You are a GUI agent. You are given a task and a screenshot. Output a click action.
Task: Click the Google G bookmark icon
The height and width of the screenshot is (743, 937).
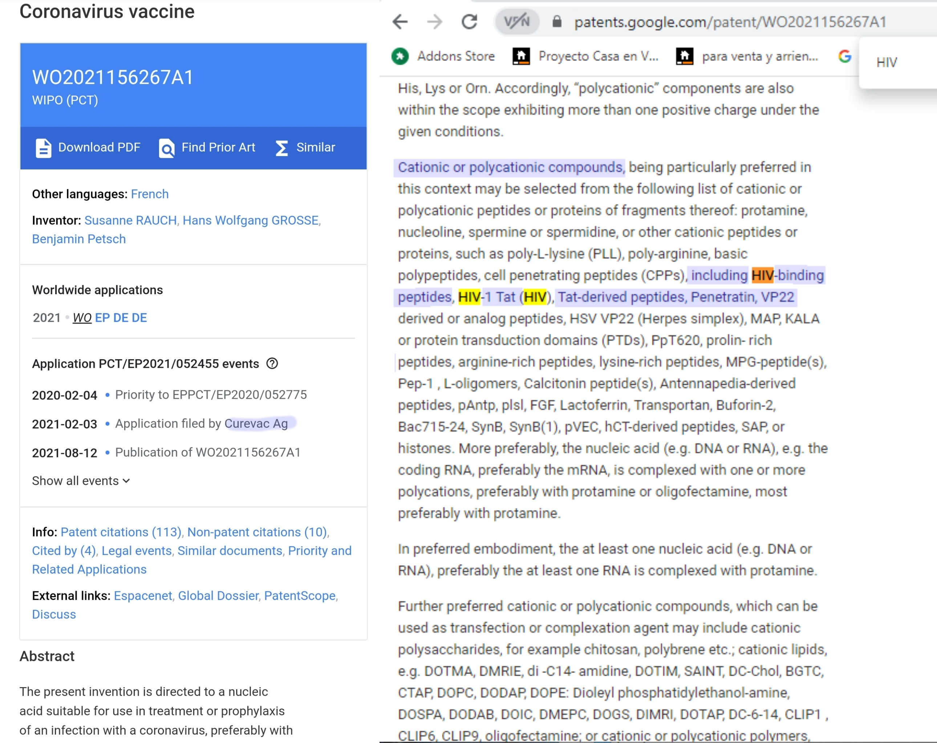pyautogui.click(x=844, y=56)
